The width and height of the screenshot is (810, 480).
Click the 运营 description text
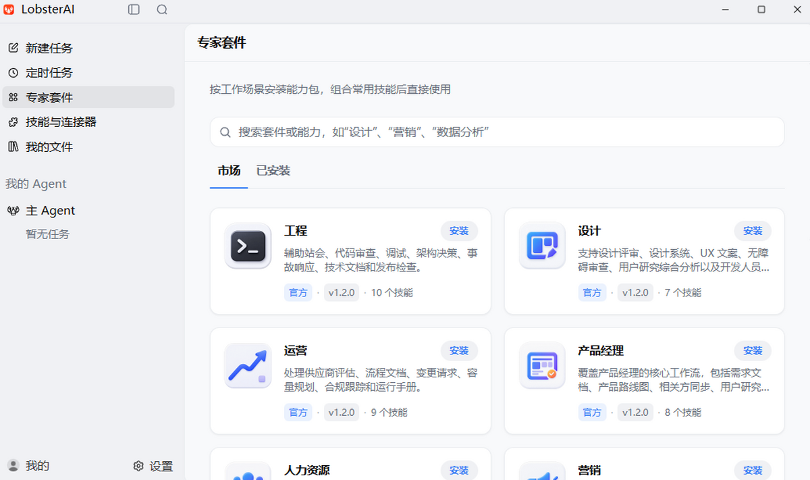tap(381, 380)
